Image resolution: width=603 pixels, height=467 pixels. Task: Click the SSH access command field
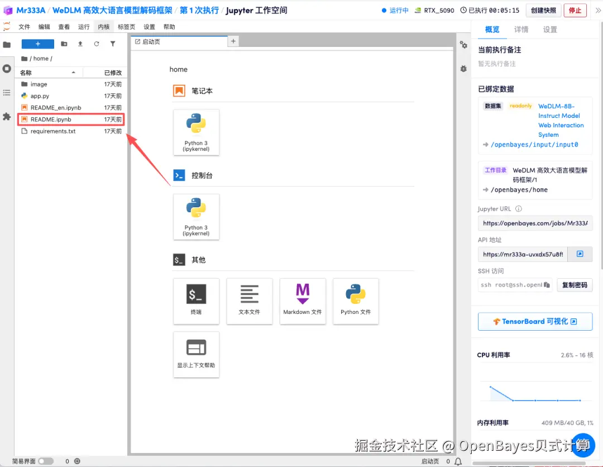[515, 285]
